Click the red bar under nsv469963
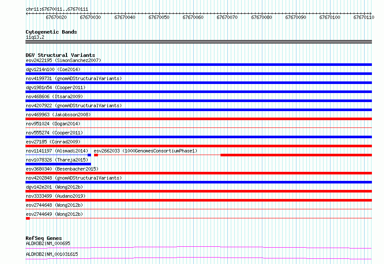This screenshot has height=264, width=384. coord(198,119)
